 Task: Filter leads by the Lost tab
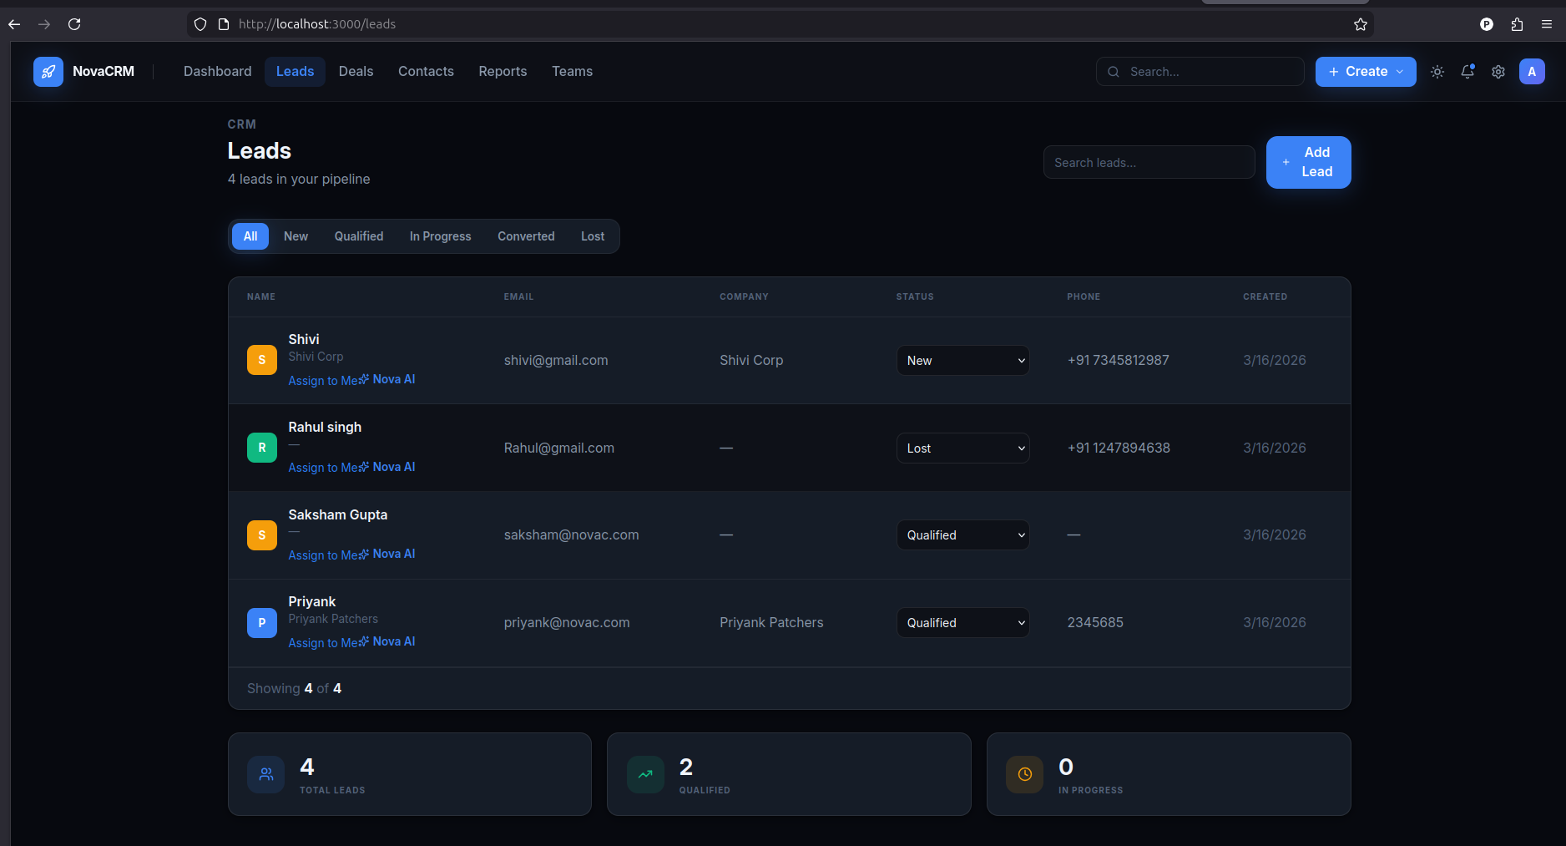[593, 236]
